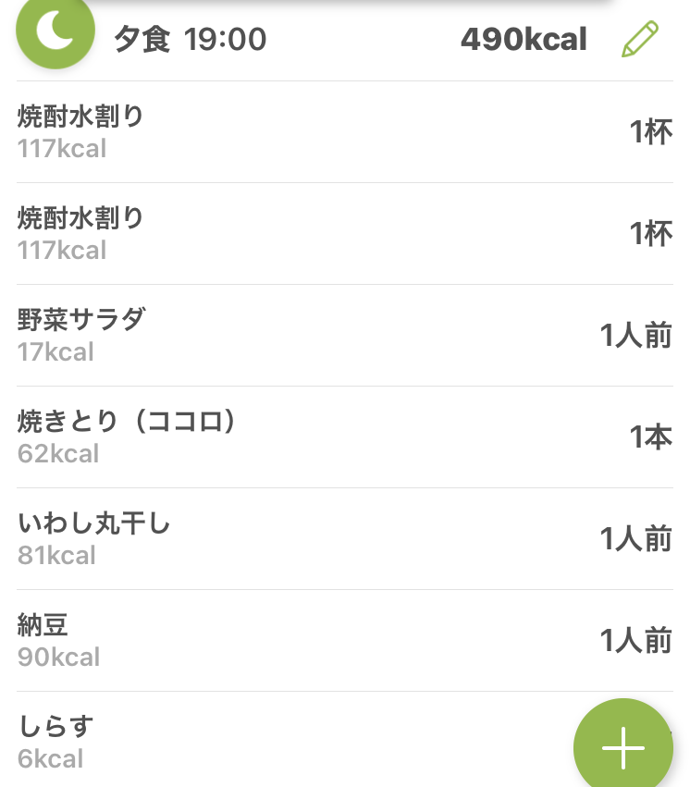This screenshot has height=787, width=690.
Task: Select the 焼きとり（ココロ） item
Action: pyautogui.click(x=345, y=437)
